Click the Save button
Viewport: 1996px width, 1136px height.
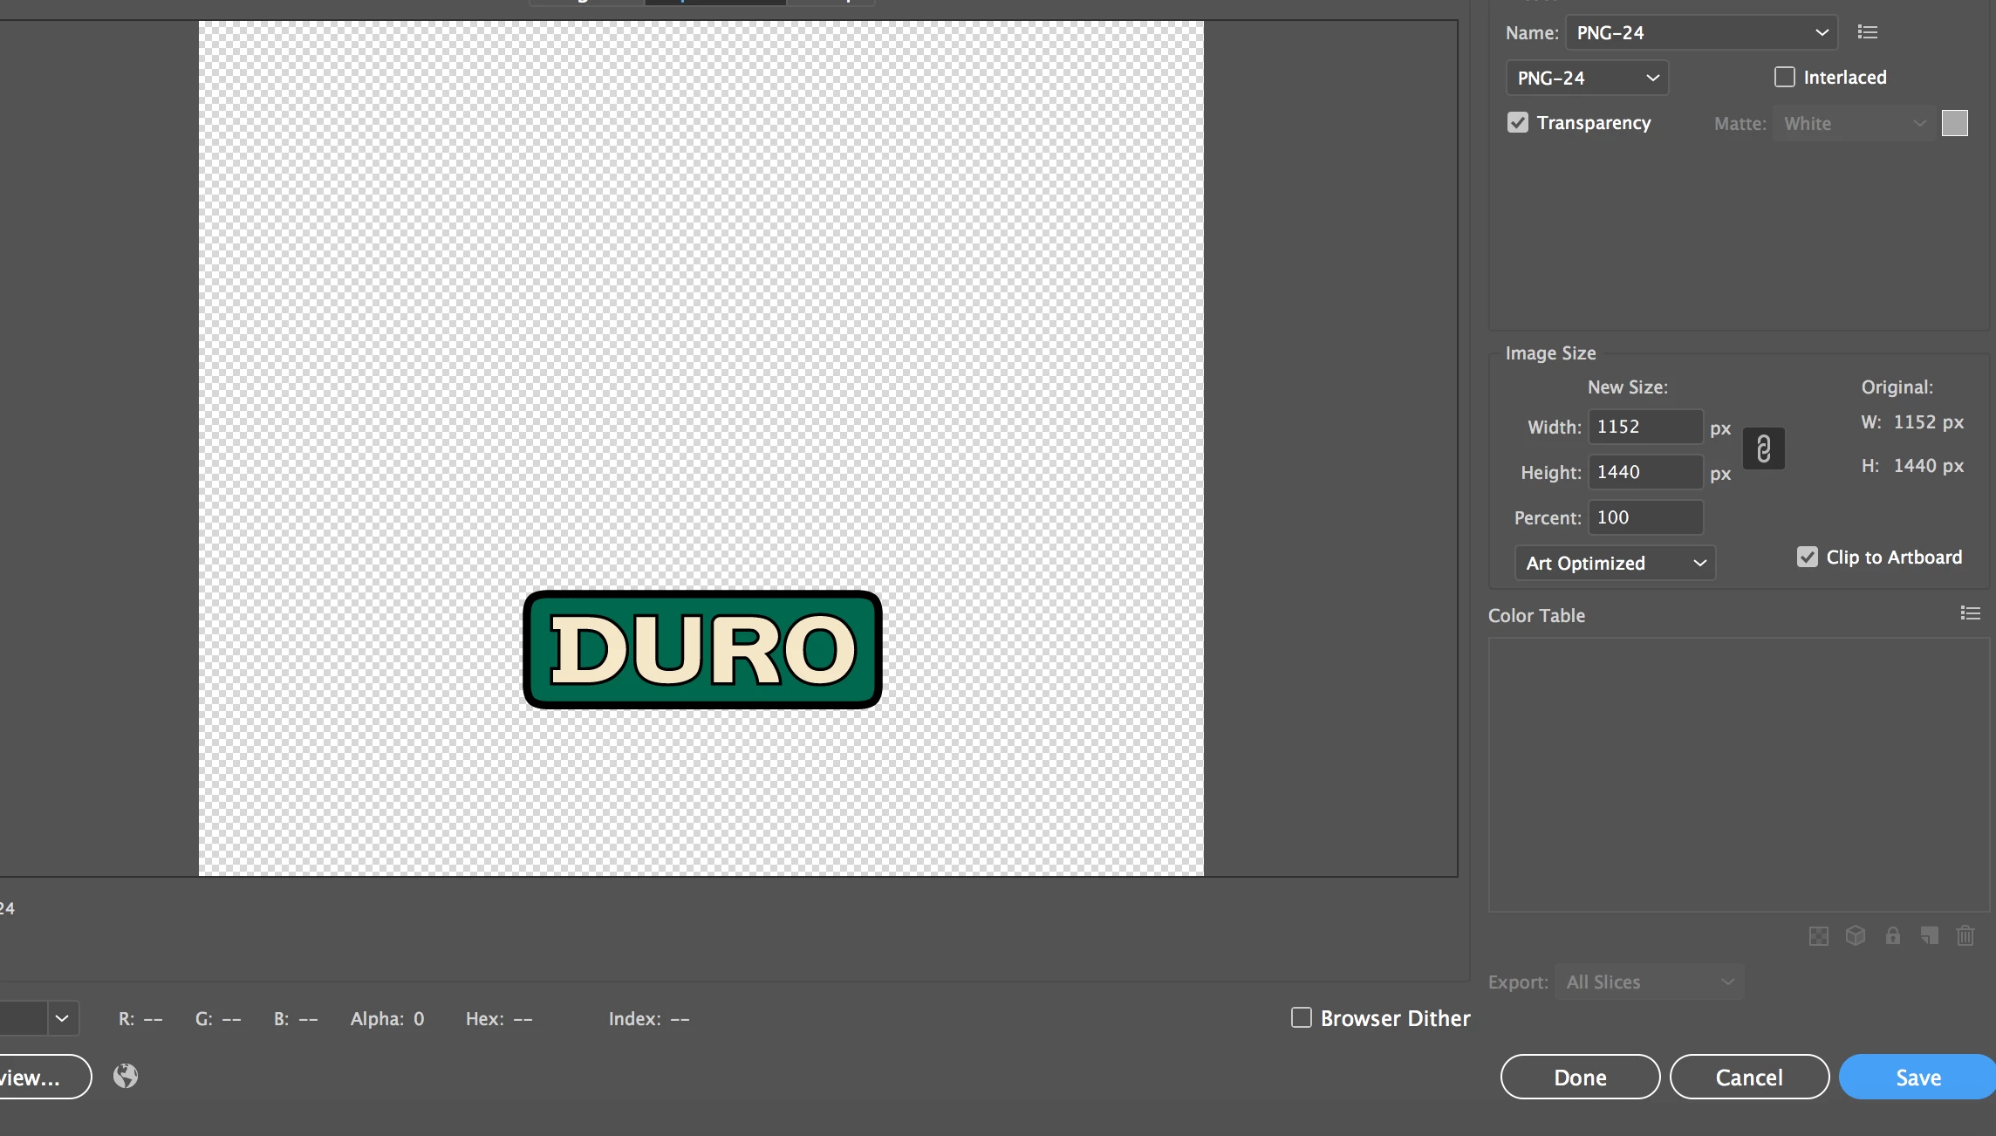1917,1077
